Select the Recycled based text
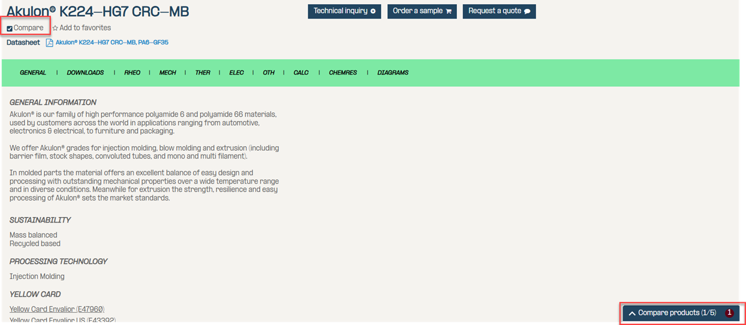The image size is (746, 325). click(x=35, y=244)
